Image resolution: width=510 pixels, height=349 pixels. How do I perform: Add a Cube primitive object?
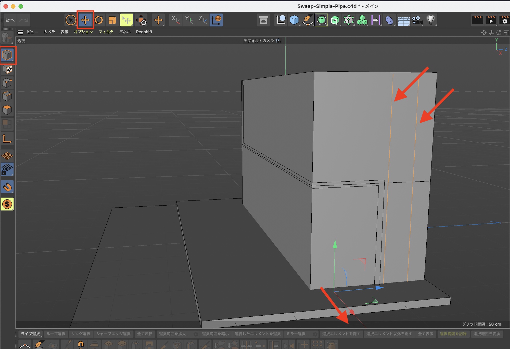(x=294, y=20)
